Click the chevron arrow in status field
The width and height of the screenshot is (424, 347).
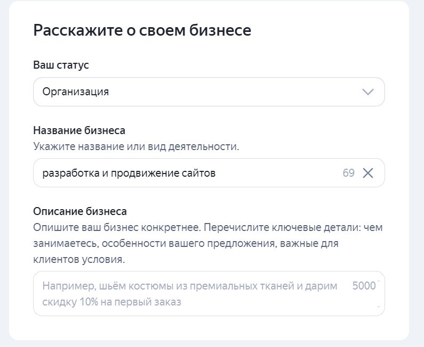tap(368, 92)
